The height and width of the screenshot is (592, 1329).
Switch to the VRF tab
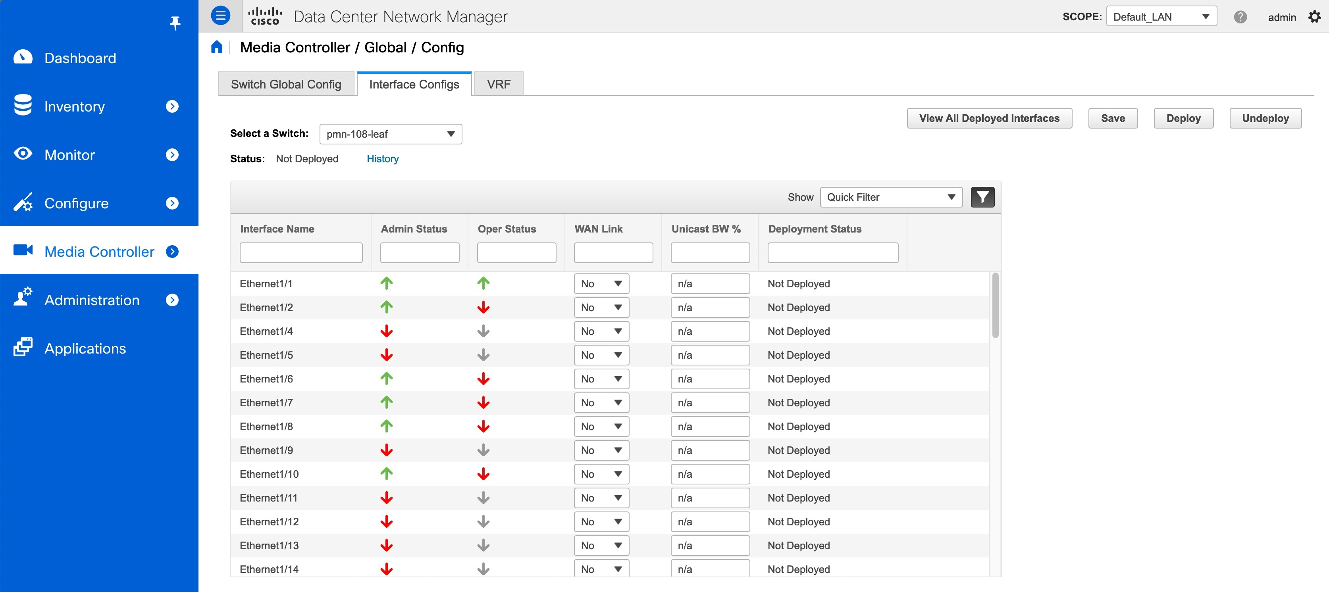499,84
